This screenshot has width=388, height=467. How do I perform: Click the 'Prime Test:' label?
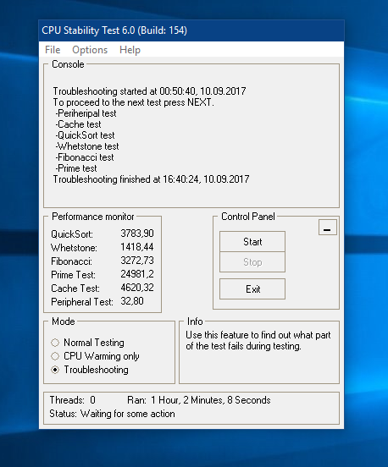pos(73,275)
